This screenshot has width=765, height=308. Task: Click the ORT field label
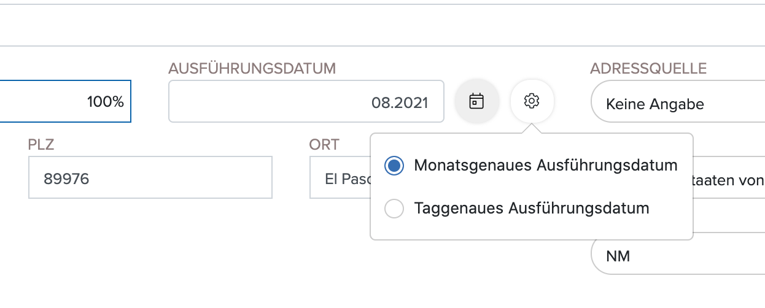coord(325,145)
